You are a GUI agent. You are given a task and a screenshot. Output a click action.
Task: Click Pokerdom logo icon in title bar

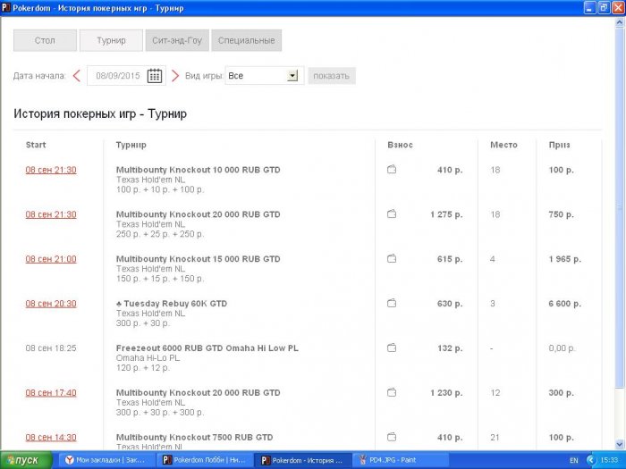5,7
